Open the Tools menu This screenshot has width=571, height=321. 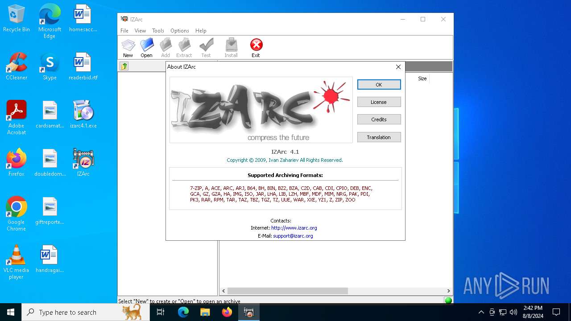click(x=158, y=31)
